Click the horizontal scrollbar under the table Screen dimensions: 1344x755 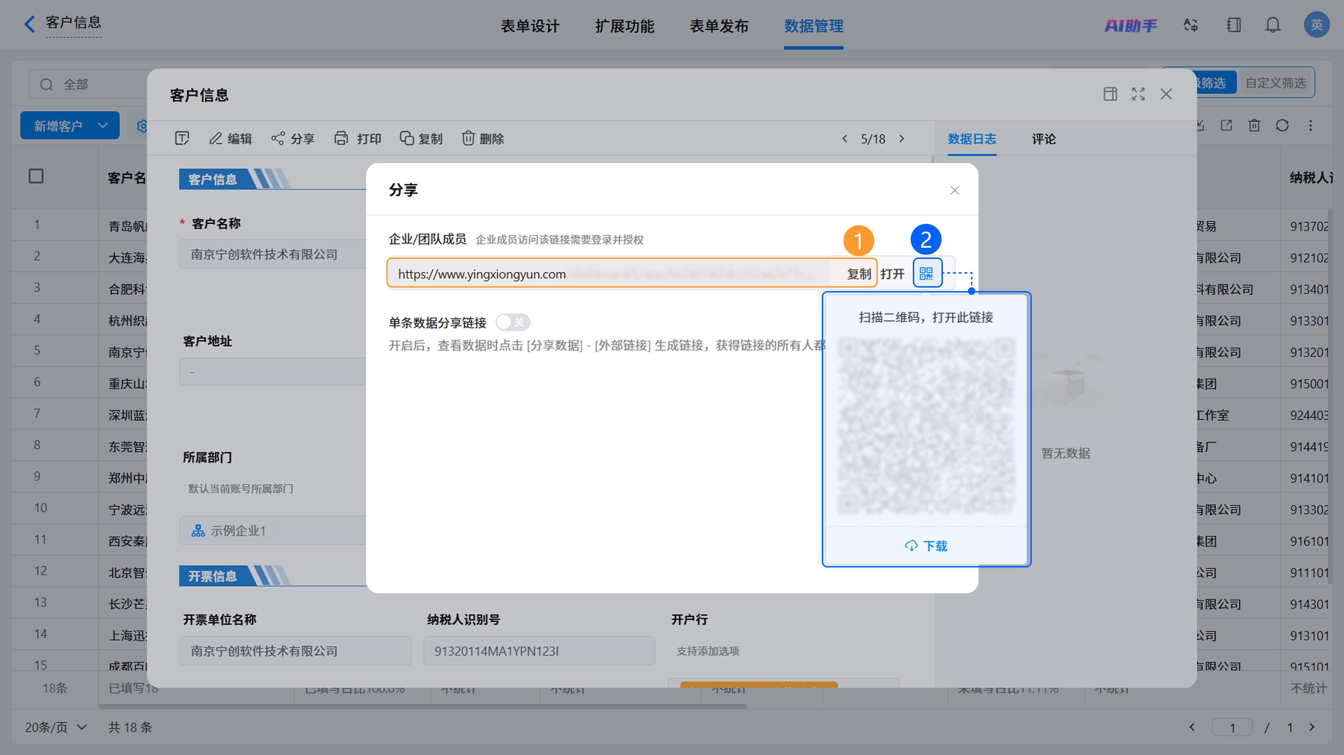tap(422, 706)
